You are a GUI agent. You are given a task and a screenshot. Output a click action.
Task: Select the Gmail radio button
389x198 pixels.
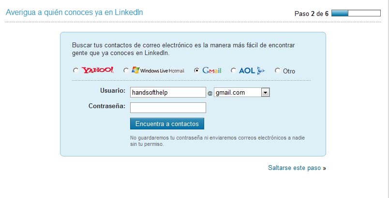[196, 71]
